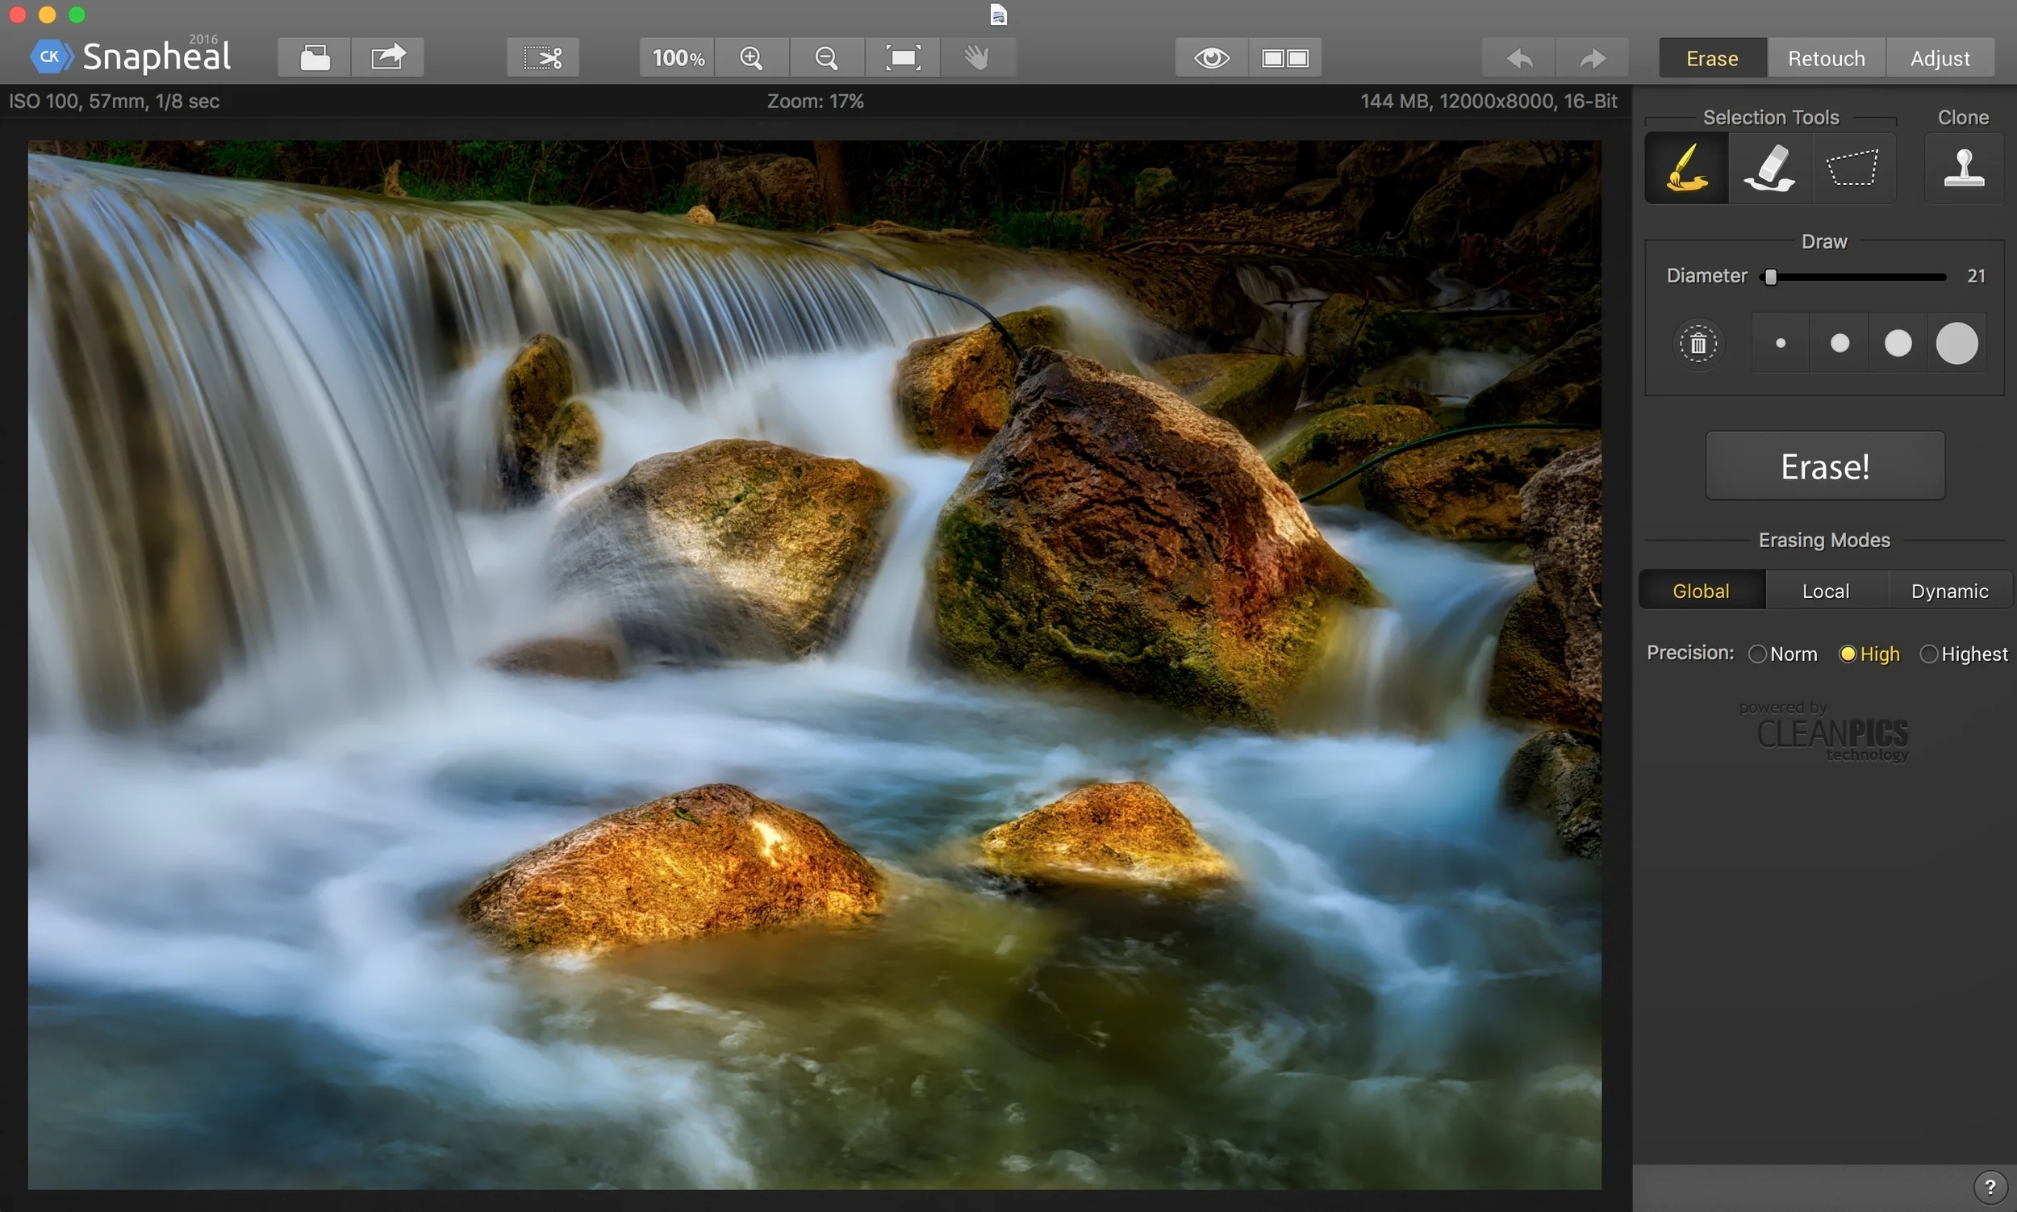Activate the hand pan tool

978,58
